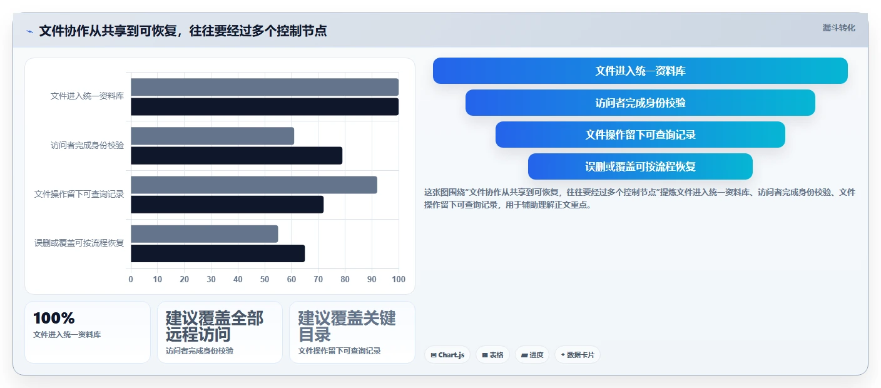Image resolution: width=881 pixels, height=388 pixels.
Task: Click the x-axis tick value 60
Action: [292, 279]
